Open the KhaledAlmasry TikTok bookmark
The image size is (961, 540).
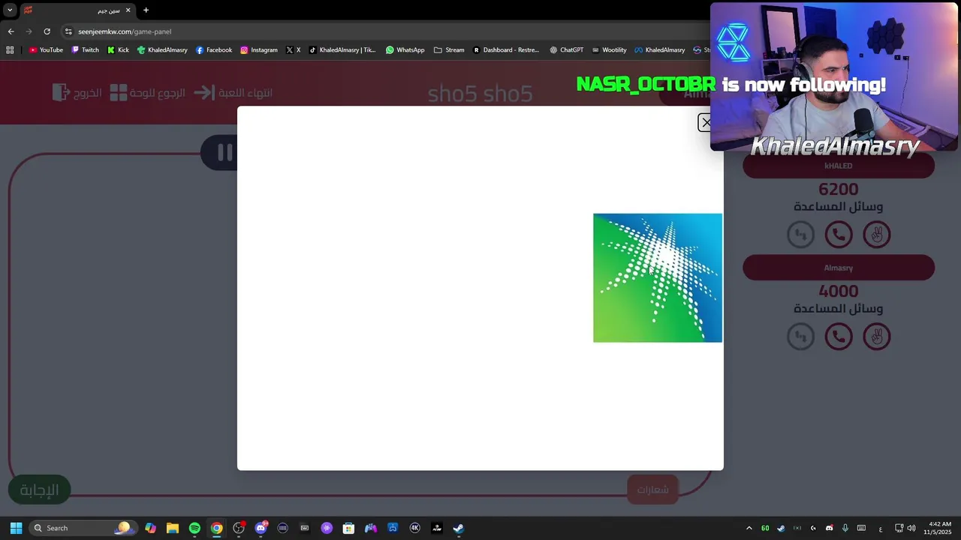coord(342,50)
